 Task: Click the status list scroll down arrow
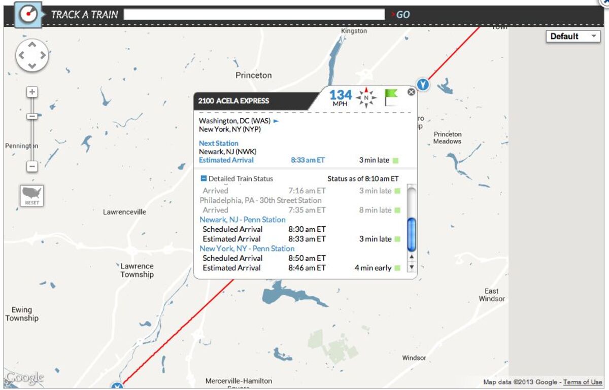pos(412,267)
